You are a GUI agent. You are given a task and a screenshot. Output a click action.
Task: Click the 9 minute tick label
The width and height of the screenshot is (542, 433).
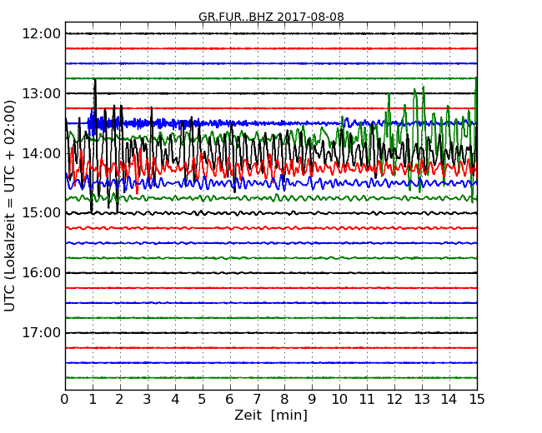[312, 399]
